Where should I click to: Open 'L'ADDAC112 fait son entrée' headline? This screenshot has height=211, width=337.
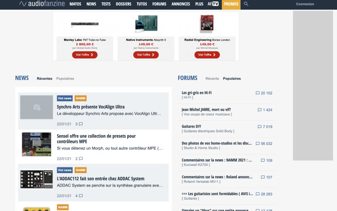click(x=100, y=178)
